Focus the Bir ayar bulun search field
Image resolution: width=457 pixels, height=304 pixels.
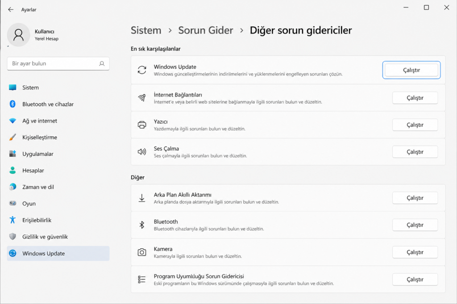pyautogui.click(x=58, y=63)
